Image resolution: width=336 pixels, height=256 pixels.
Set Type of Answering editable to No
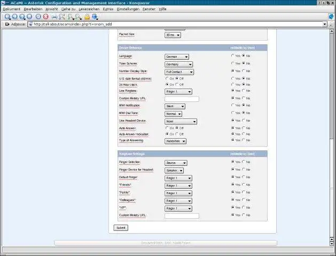pyautogui.click(x=244, y=140)
